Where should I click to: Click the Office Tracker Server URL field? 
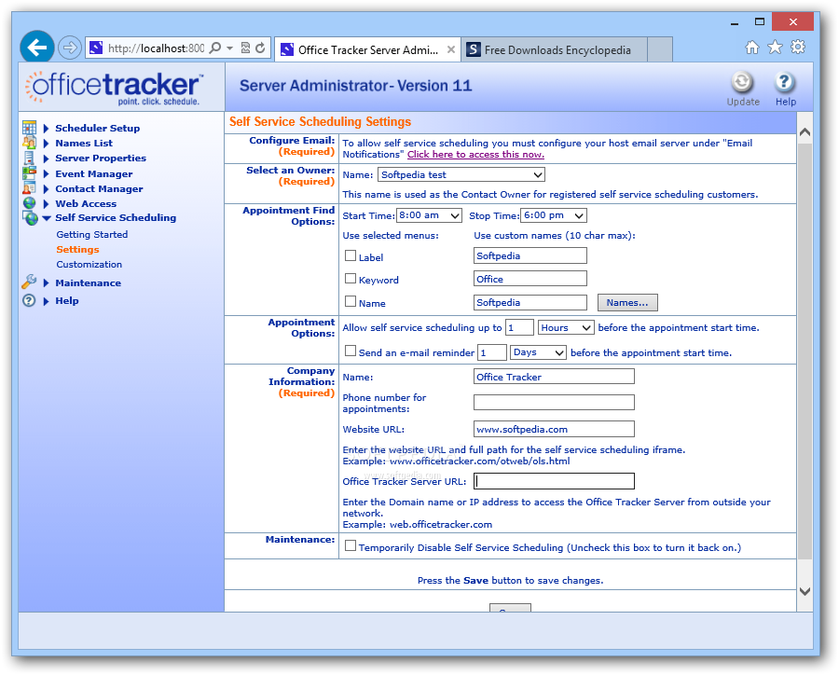[554, 481]
